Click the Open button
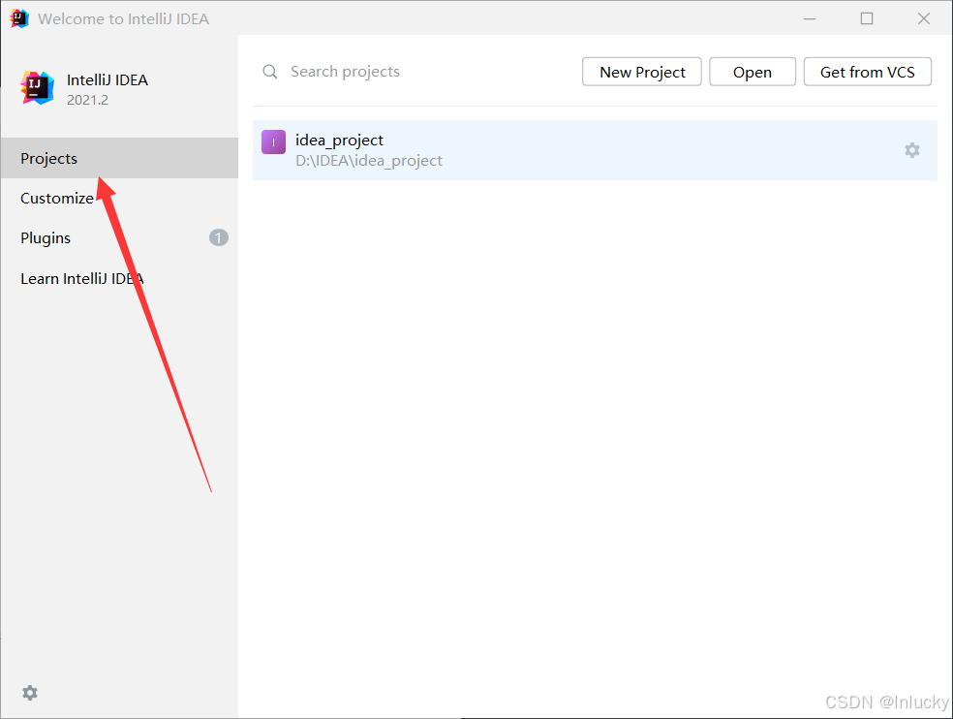The width and height of the screenshot is (953, 719). pyautogui.click(x=753, y=72)
